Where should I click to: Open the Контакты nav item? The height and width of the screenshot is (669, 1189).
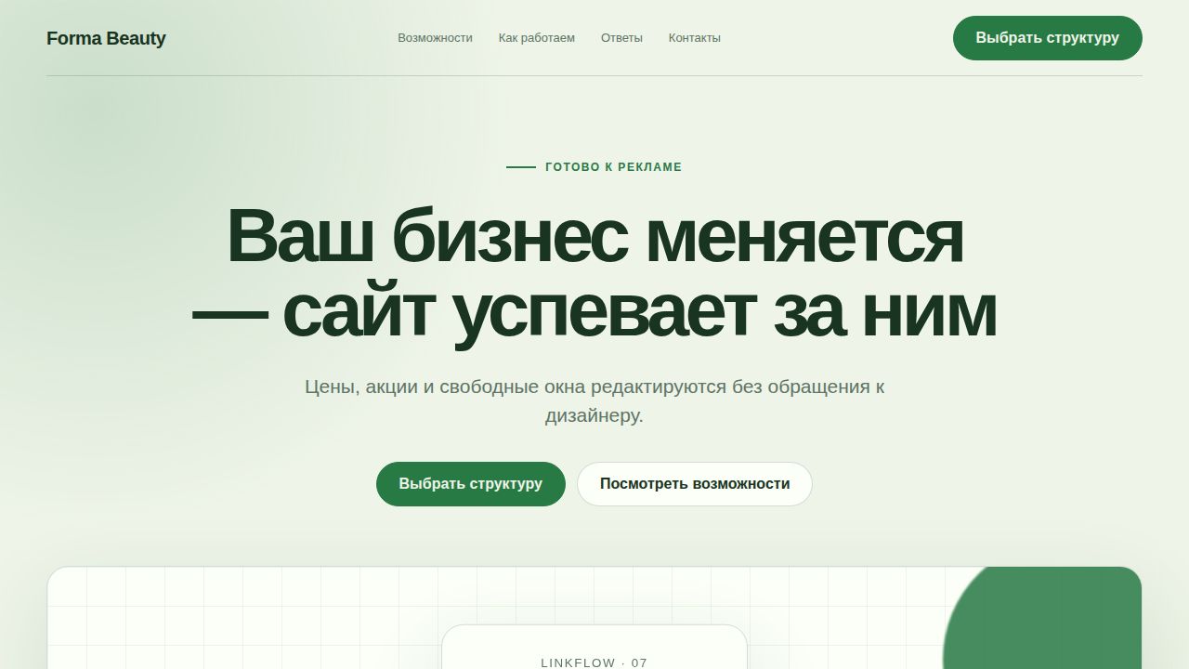click(x=695, y=38)
